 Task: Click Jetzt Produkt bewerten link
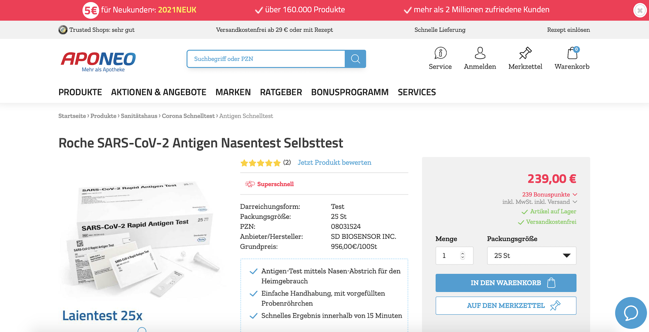tap(334, 163)
